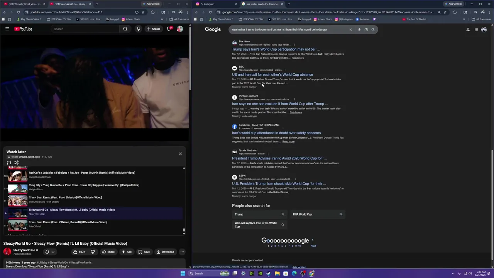Open Google Lens image search icon
Screen dimensions: 494x278
(x=366, y=29)
